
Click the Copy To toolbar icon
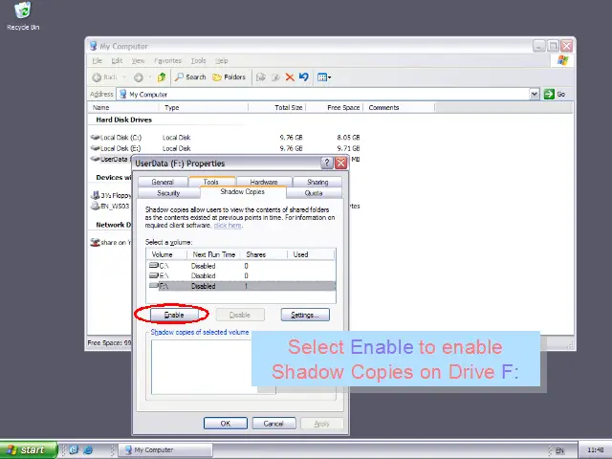click(275, 77)
